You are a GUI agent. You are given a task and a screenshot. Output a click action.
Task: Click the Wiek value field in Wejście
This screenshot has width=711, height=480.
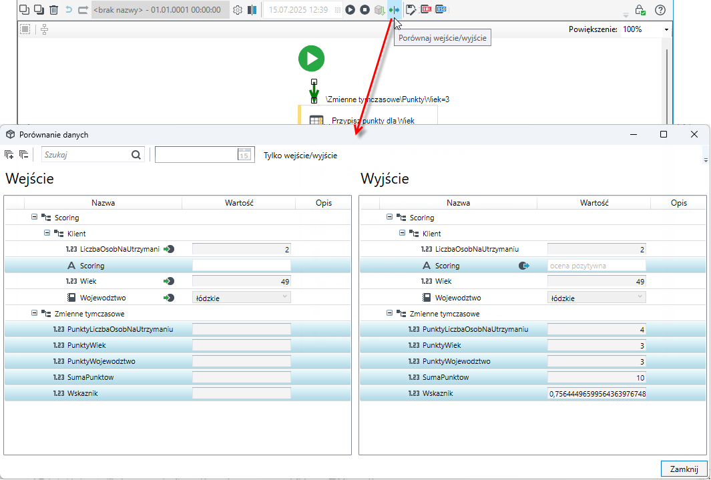pyautogui.click(x=242, y=282)
